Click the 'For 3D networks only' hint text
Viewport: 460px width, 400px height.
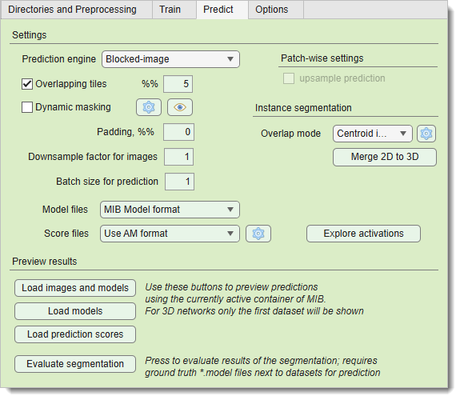tap(254, 311)
